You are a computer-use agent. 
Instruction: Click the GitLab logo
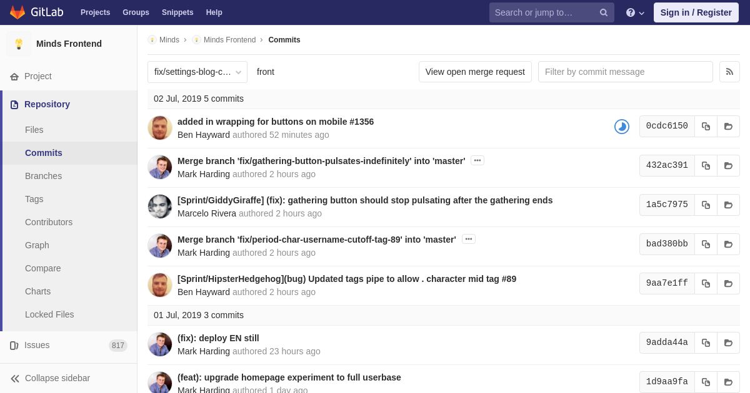click(36, 12)
